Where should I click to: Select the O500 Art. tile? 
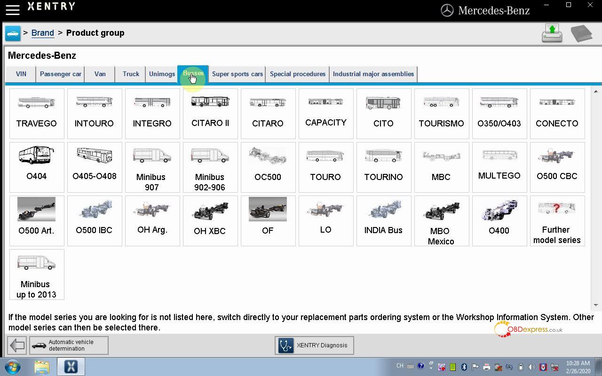pyautogui.click(x=37, y=221)
